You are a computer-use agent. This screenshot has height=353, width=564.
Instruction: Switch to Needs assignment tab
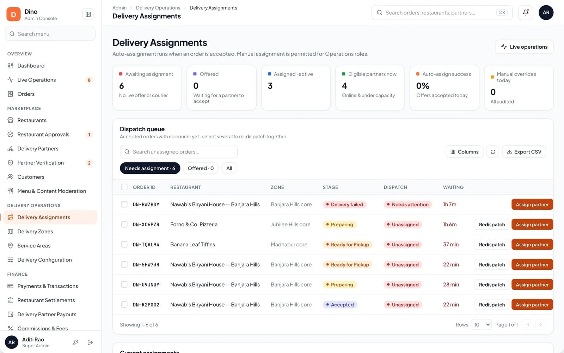(x=150, y=168)
